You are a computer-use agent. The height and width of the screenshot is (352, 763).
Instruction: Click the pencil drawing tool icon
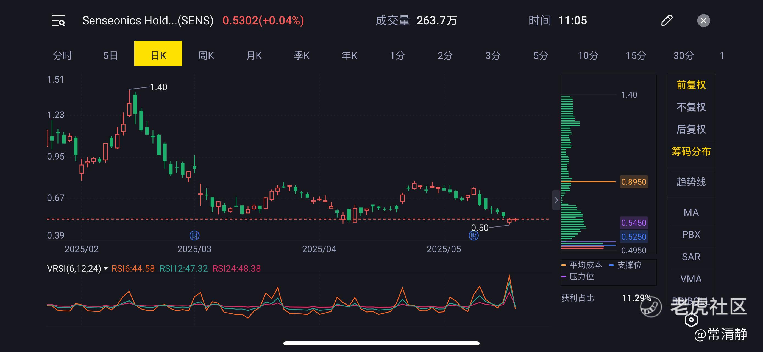click(x=667, y=21)
